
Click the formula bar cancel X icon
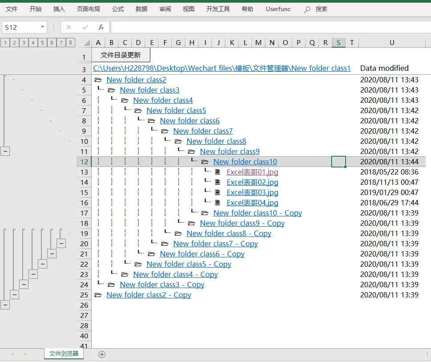(x=69, y=27)
